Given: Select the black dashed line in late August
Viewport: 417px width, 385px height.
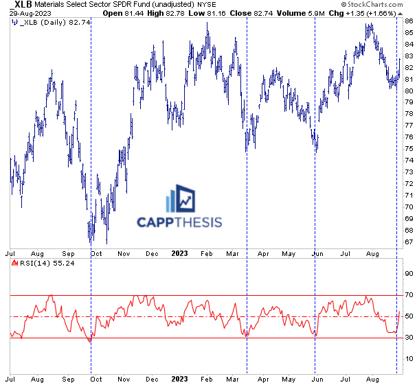Looking at the screenshot, I should point(397,172).
